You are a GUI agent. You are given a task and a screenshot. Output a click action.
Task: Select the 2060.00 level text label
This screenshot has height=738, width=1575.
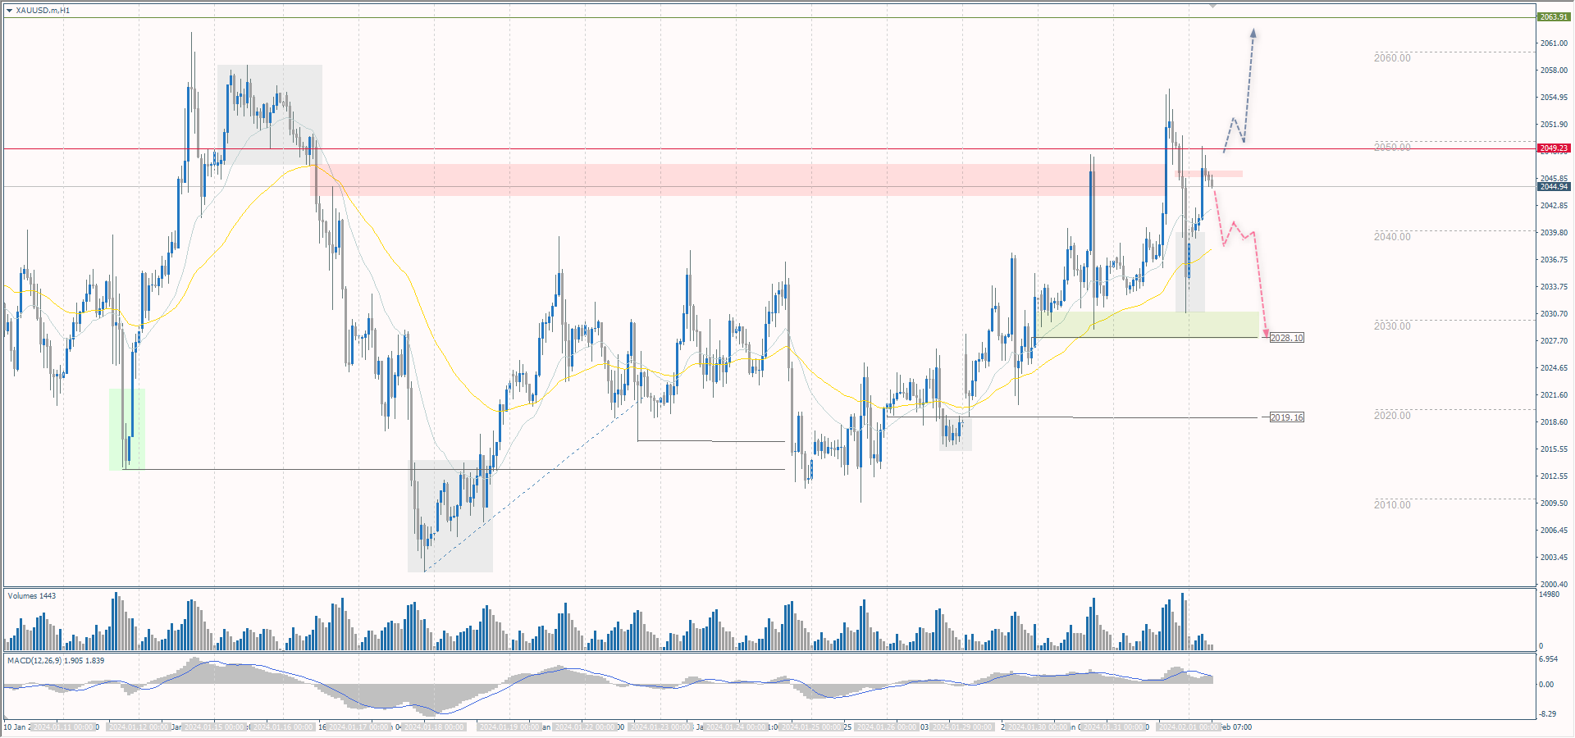pos(1392,58)
